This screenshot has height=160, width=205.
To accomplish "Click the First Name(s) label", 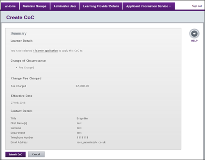I will pos(19,123).
